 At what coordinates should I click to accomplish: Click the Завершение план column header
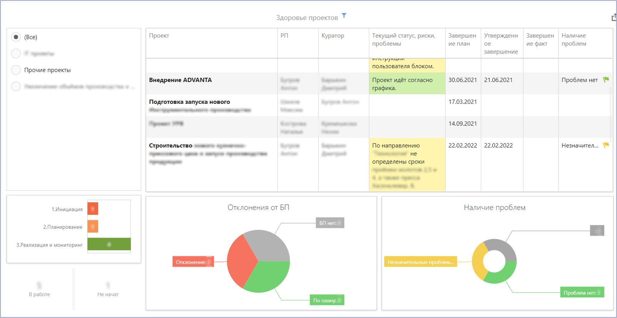[462, 40]
